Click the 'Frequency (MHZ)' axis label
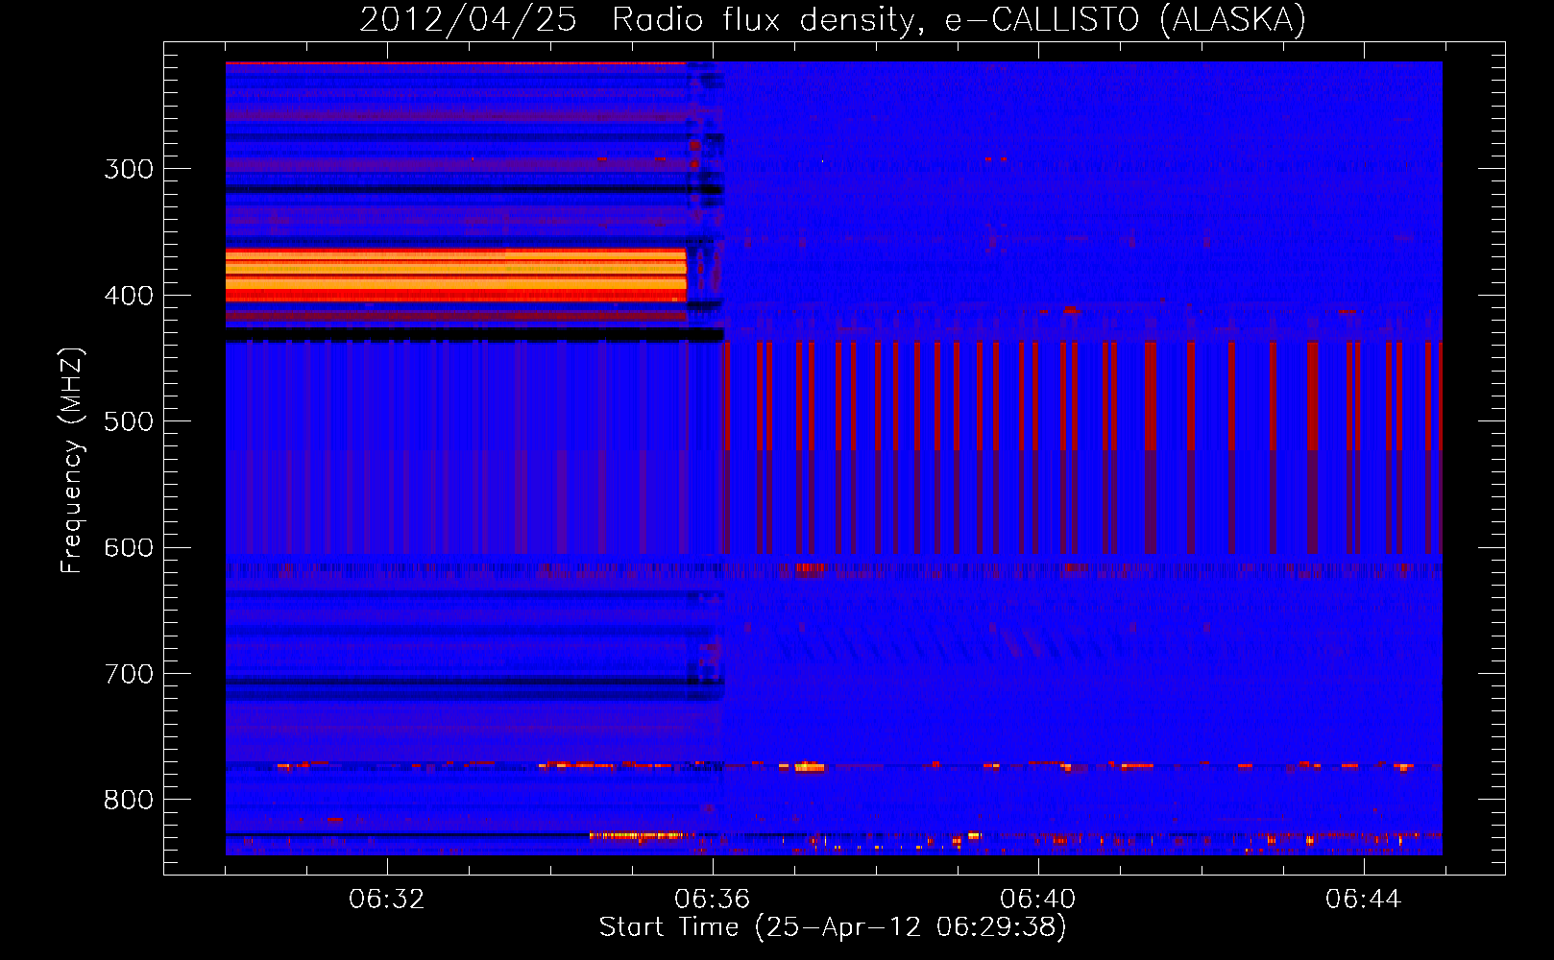The height and width of the screenshot is (960, 1554). [72, 461]
